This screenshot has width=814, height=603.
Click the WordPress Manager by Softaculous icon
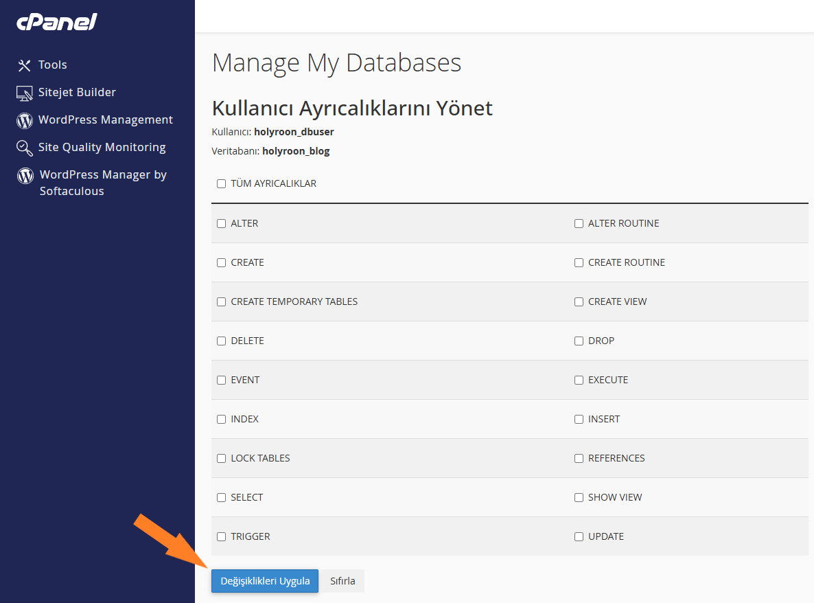pyautogui.click(x=23, y=175)
